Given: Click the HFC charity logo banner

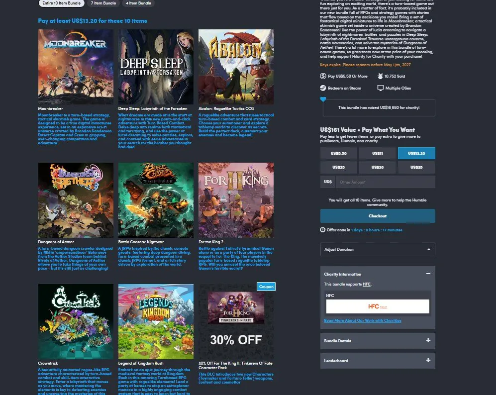Looking at the screenshot, I should [x=378, y=306].
